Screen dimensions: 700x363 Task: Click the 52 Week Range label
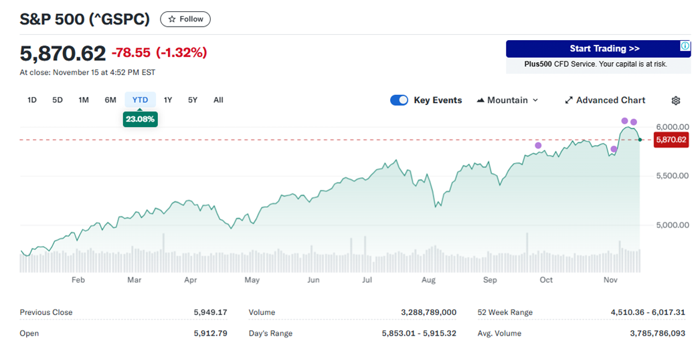(505, 312)
